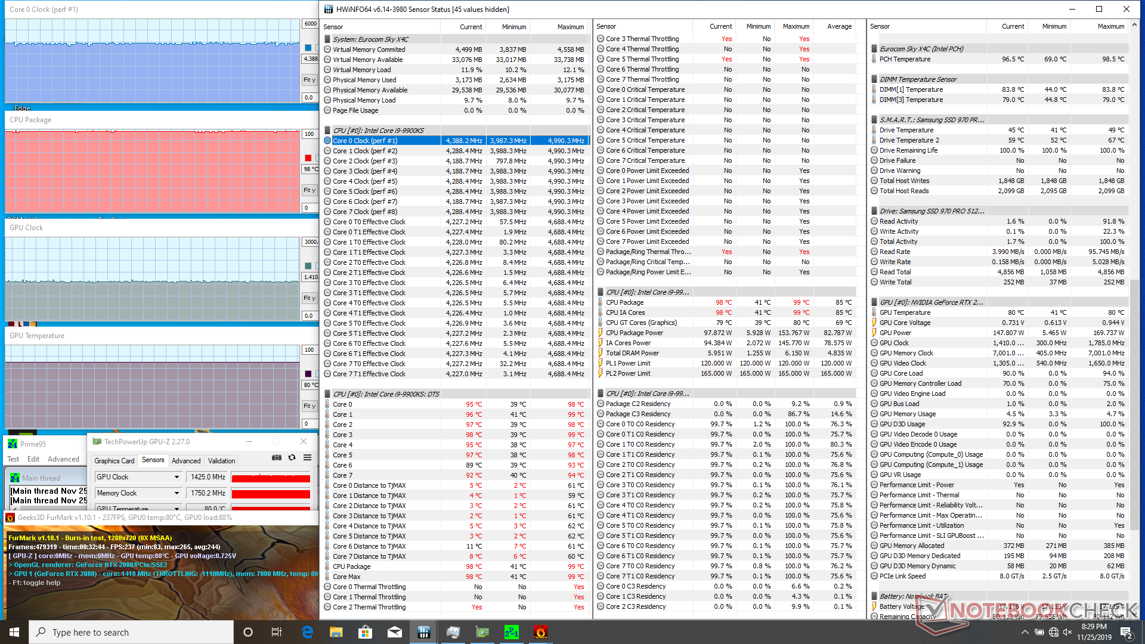This screenshot has height=644, width=1145.
Task: Open the GPU-Z hamburger menu icon
Action: (x=308, y=458)
